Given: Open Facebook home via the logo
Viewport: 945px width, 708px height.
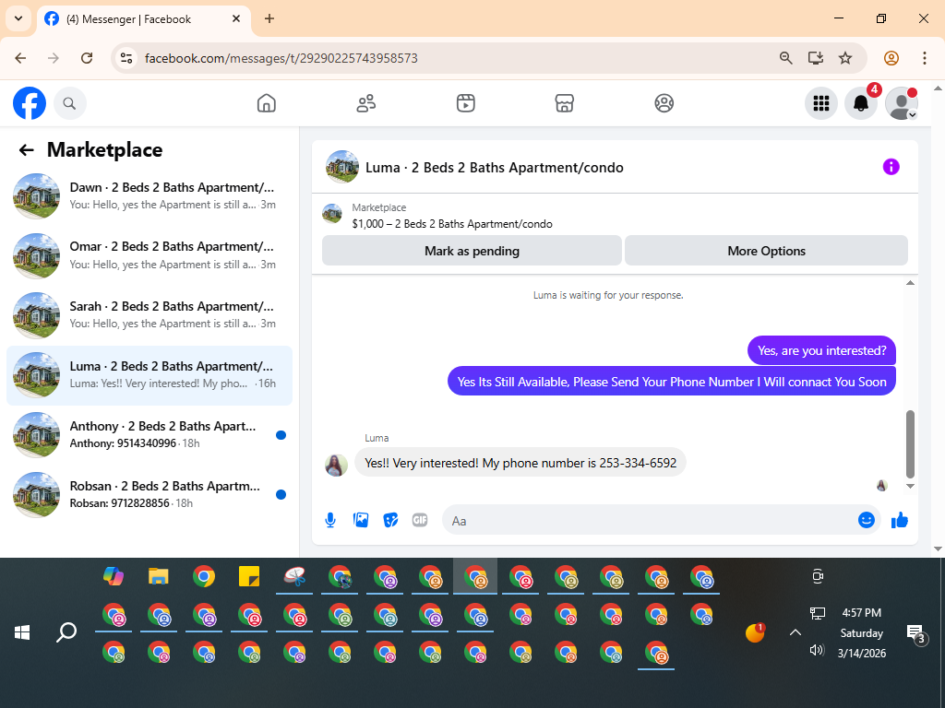Looking at the screenshot, I should [x=29, y=103].
